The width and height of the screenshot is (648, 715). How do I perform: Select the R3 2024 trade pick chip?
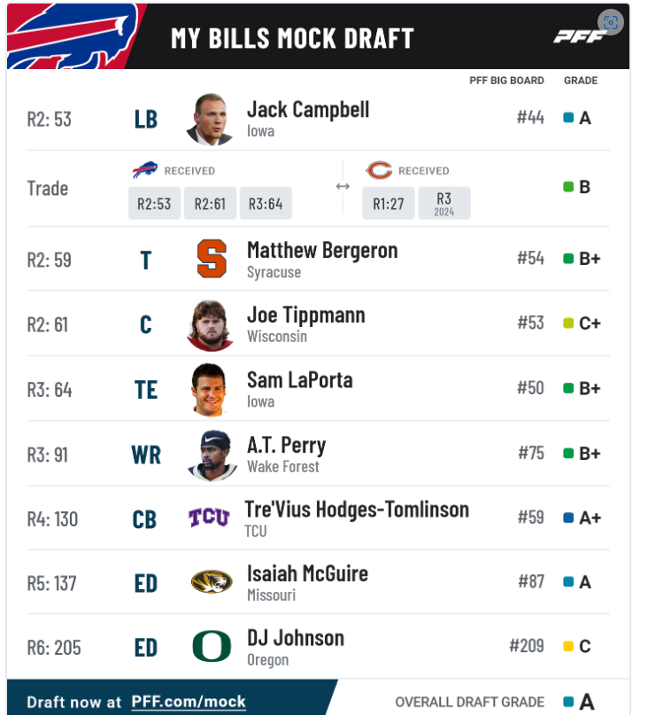pos(444,204)
